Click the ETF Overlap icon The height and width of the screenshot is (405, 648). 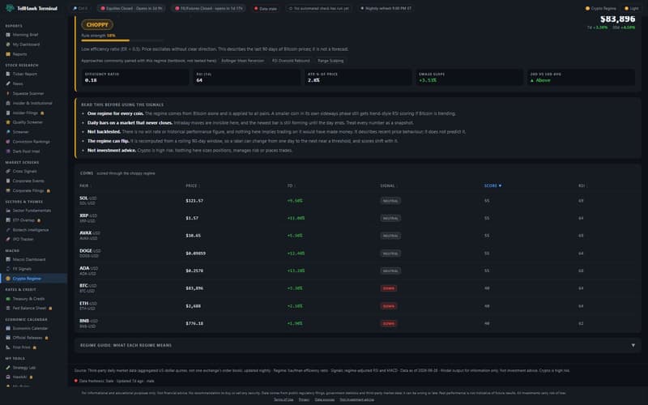tap(8, 220)
